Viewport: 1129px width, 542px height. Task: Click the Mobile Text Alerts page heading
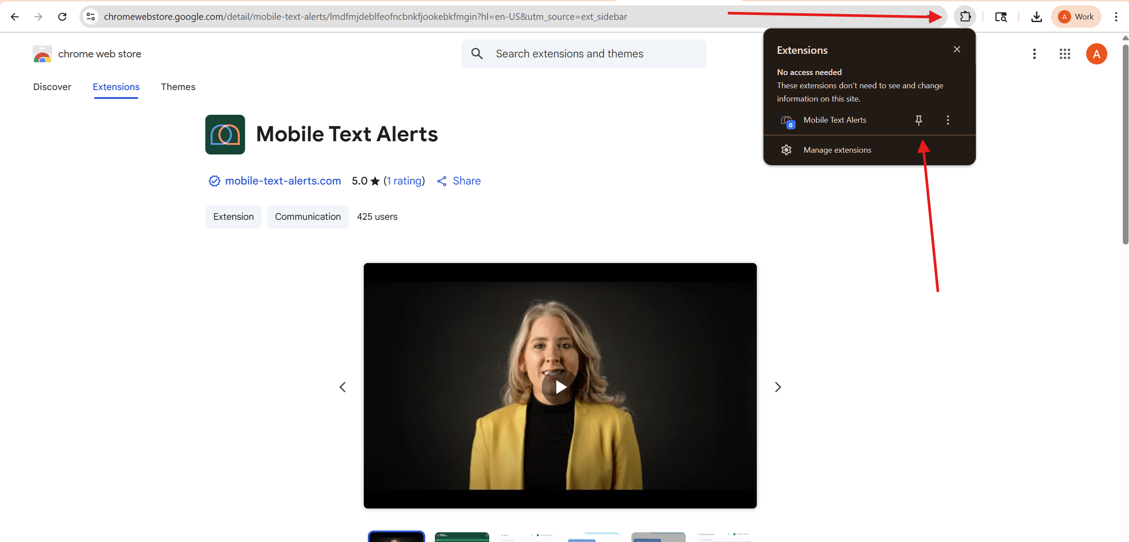coord(347,134)
